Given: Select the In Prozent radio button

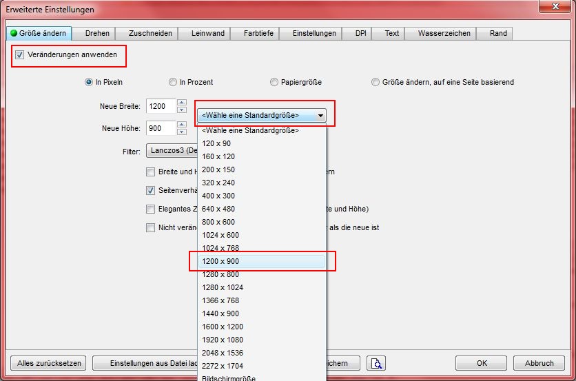Looking at the screenshot, I should click(x=172, y=82).
